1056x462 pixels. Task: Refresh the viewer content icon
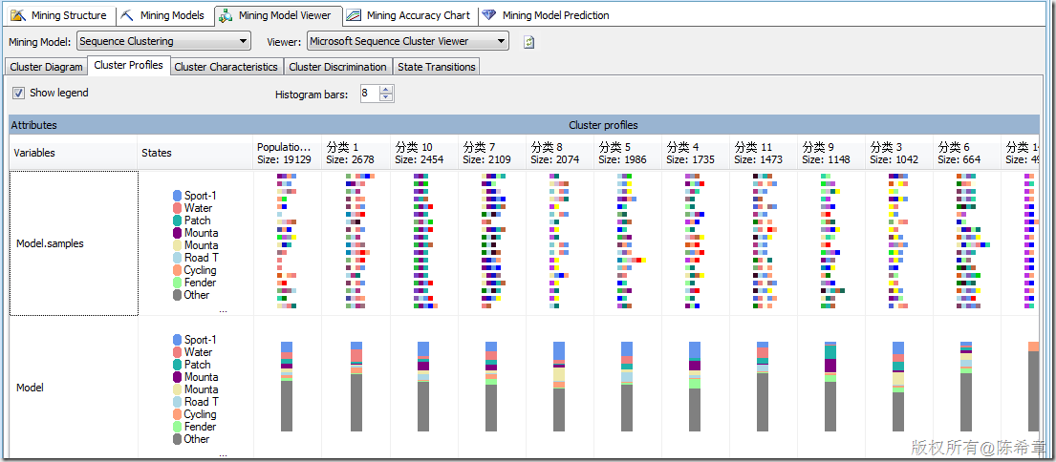click(x=529, y=42)
